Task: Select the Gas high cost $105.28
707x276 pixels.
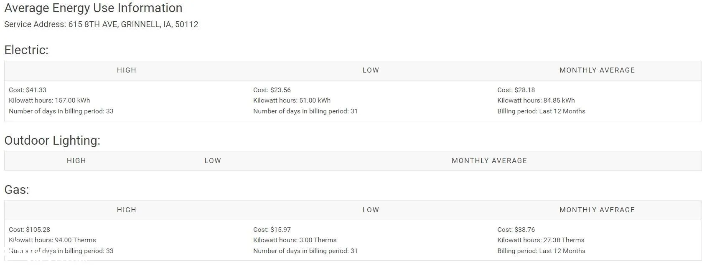Action: pyautogui.click(x=29, y=230)
